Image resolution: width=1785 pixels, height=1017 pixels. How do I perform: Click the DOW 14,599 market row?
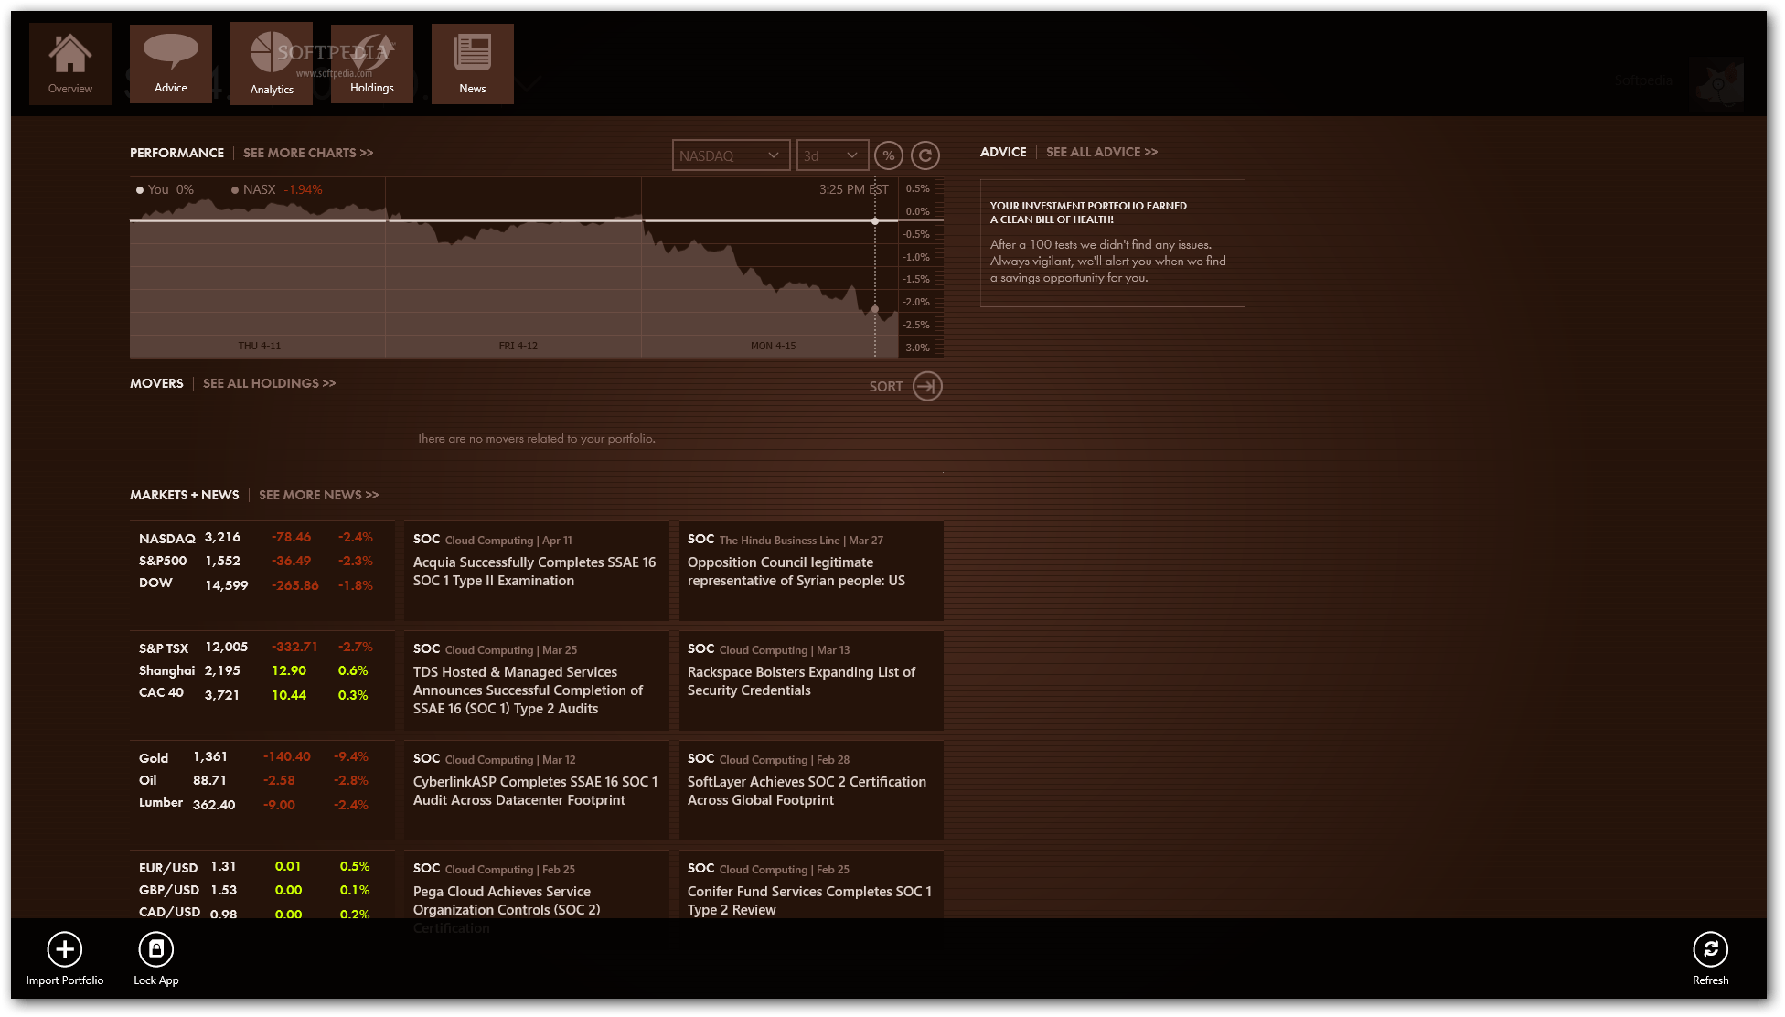coord(257,584)
